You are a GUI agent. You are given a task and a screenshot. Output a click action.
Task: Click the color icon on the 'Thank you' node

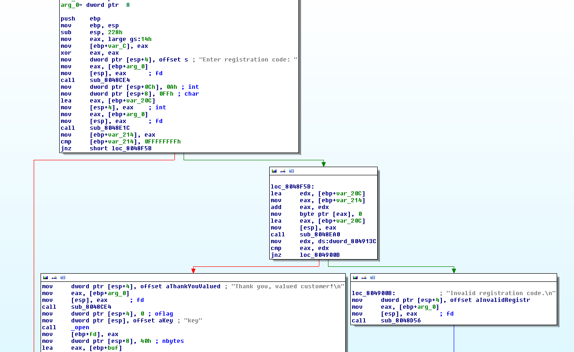pos(46,277)
